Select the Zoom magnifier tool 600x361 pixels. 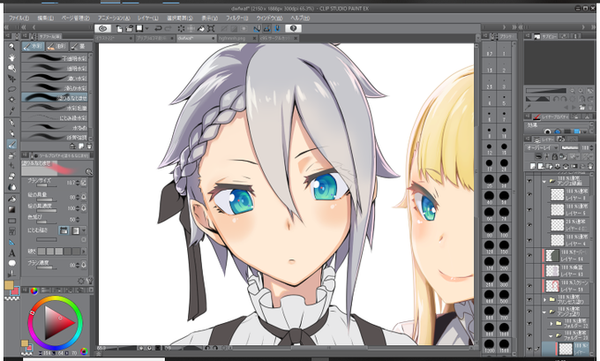click(x=11, y=47)
